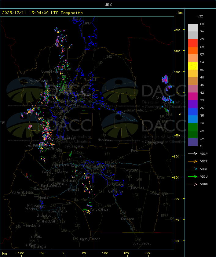Pick the royal blue 36-35 dBZ swatch

click(193, 112)
